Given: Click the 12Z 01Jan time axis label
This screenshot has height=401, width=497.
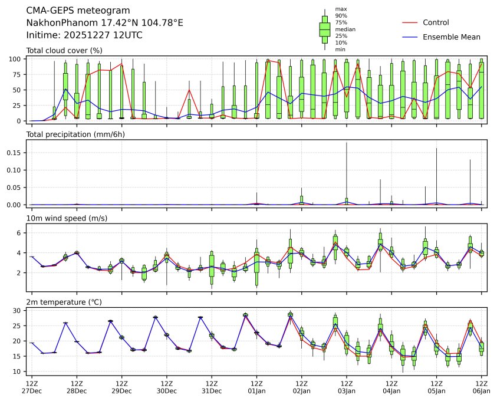Looking at the screenshot, I should (256, 387).
